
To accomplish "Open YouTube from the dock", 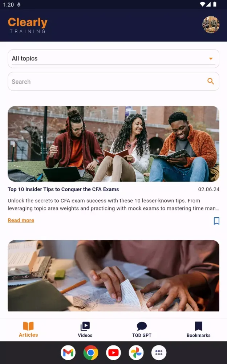I will click(x=113, y=353).
